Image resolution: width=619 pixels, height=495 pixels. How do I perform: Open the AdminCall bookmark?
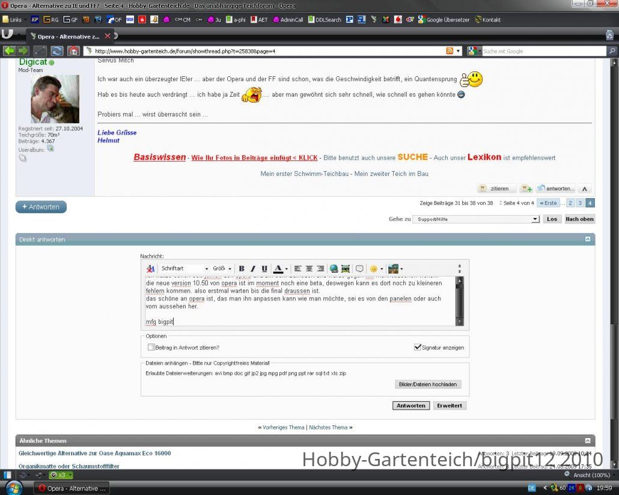point(288,19)
